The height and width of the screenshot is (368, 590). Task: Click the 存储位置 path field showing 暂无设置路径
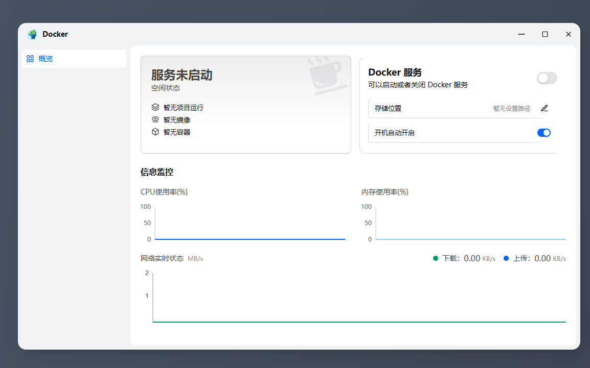point(511,108)
